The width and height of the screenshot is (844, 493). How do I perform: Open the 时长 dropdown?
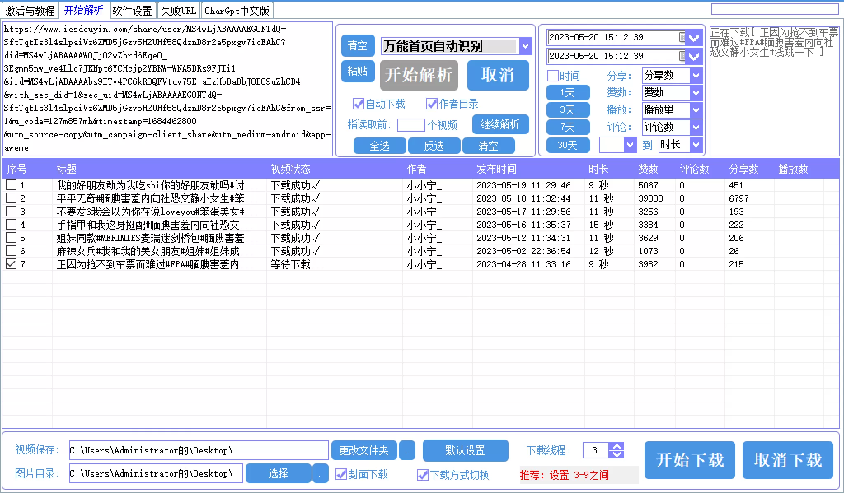[x=696, y=145]
